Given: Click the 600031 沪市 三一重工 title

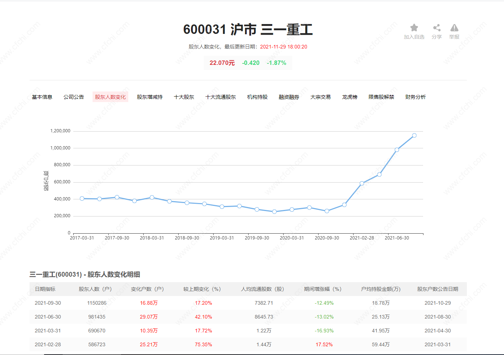Looking at the screenshot, I should [x=248, y=30].
